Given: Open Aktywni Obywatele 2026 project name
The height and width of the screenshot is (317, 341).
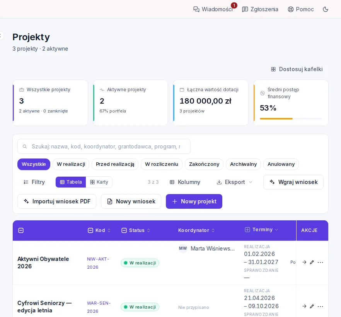Looking at the screenshot, I should [43, 262].
